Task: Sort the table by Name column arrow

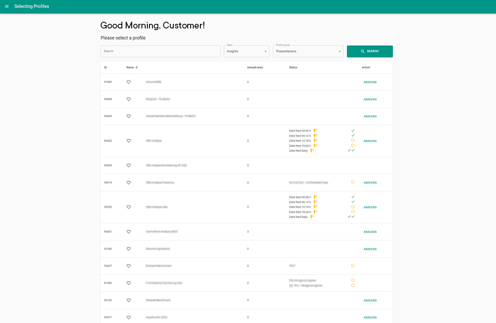Action: click(x=136, y=68)
